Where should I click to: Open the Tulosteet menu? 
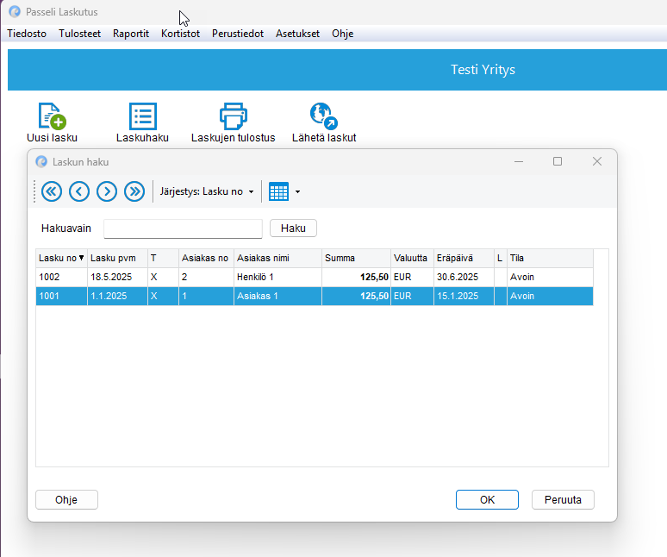point(79,34)
